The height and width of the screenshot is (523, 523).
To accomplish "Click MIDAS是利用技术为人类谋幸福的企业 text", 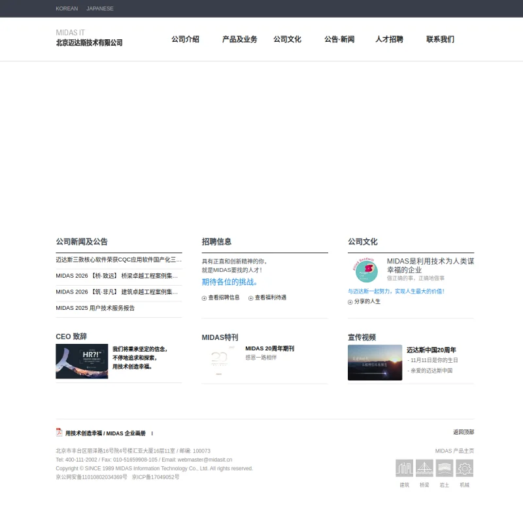I will point(430,265).
